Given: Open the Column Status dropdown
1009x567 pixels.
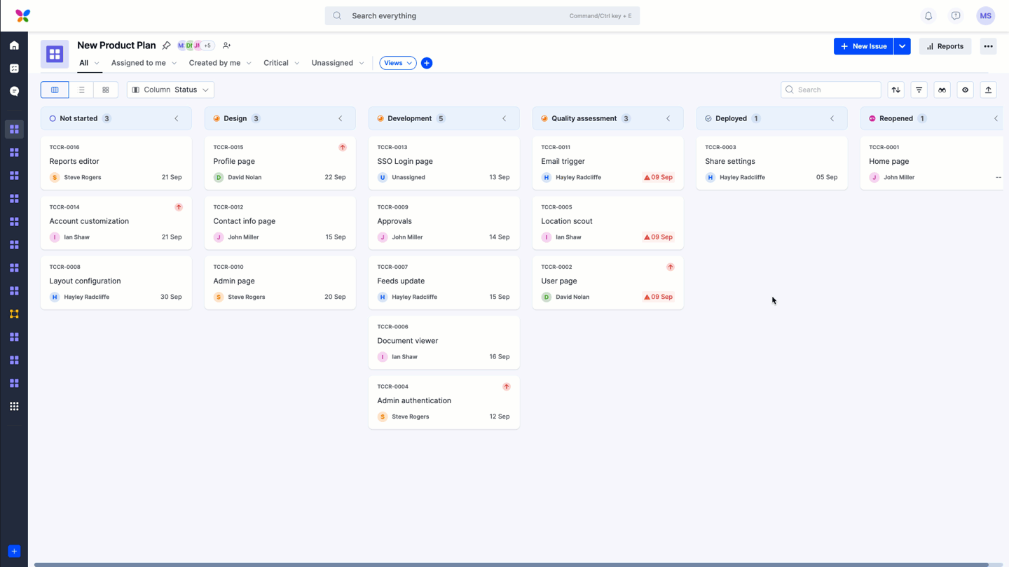Looking at the screenshot, I should click(x=170, y=90).
